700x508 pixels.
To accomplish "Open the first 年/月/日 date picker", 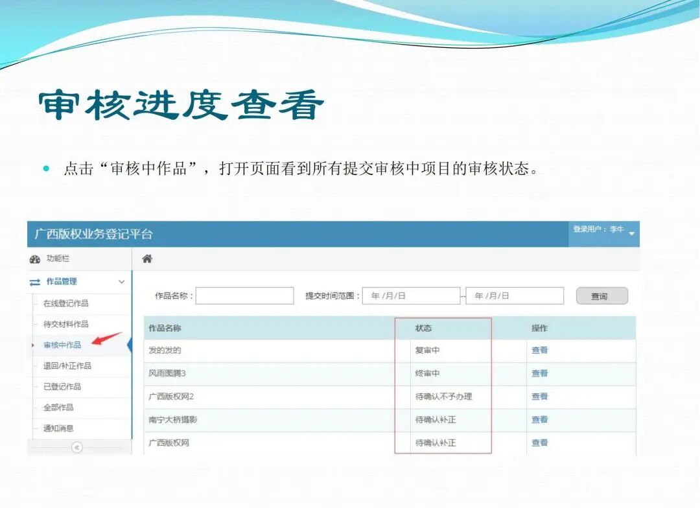I will (x=411, y=295).
